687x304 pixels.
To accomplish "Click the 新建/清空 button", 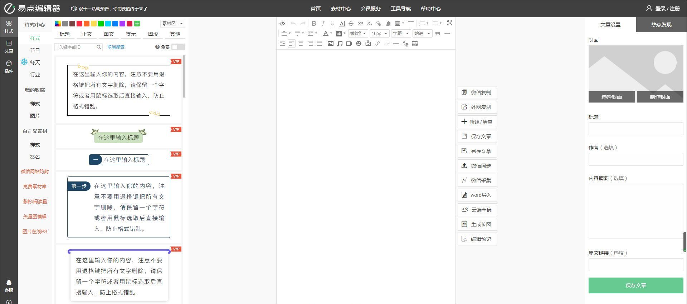I will [477, 122].
